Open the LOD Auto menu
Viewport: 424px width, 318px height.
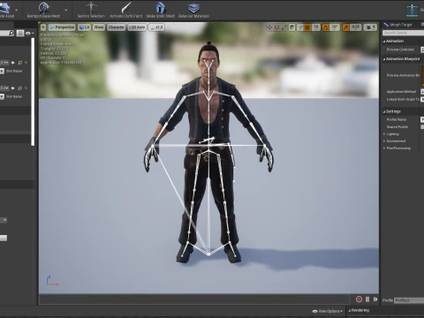coord(137,27)
